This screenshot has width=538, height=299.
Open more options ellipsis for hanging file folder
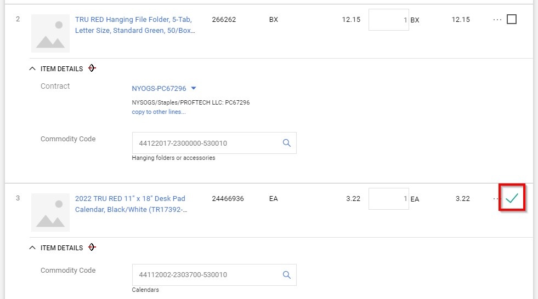pyautogui.click(x=497, y=20)
